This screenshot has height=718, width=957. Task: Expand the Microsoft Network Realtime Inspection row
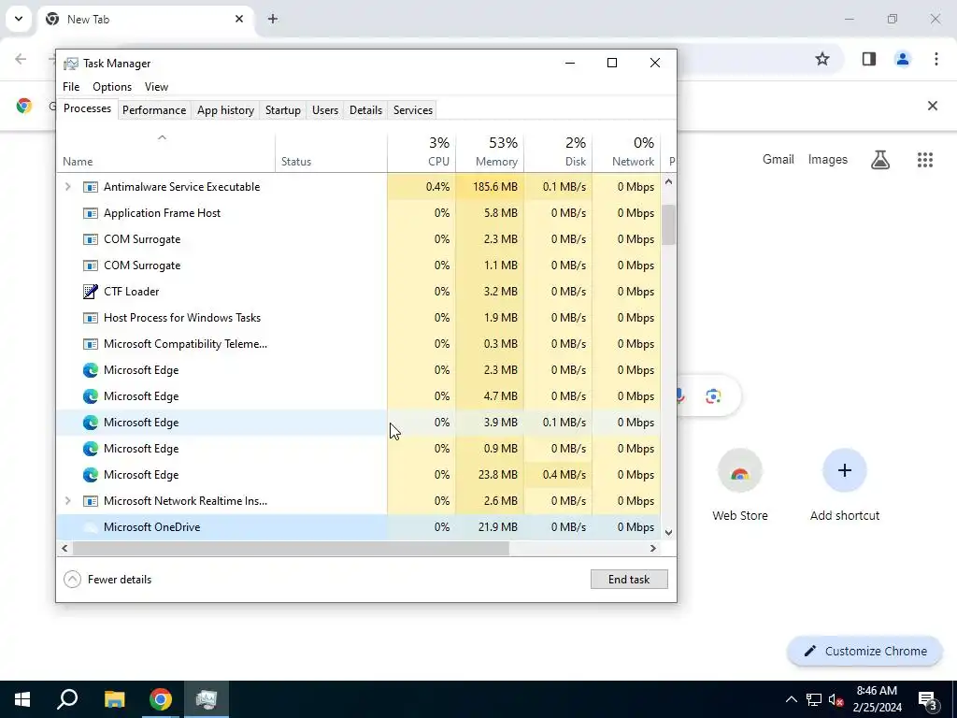click(67, 501)
